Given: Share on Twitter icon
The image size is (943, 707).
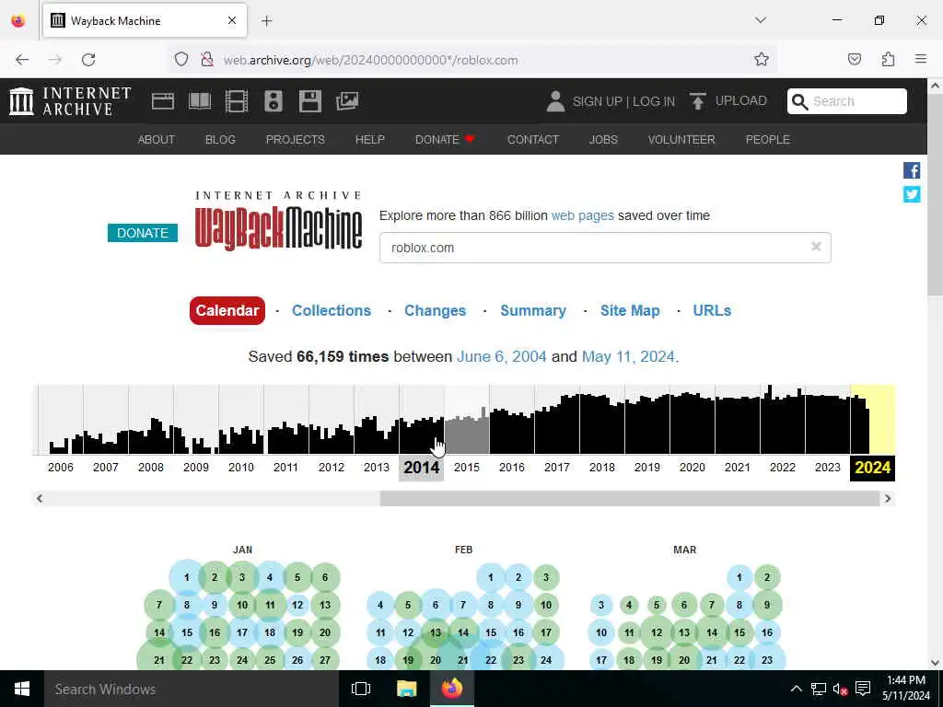Looking at the screenshot, I should click(x=912, y=194).
